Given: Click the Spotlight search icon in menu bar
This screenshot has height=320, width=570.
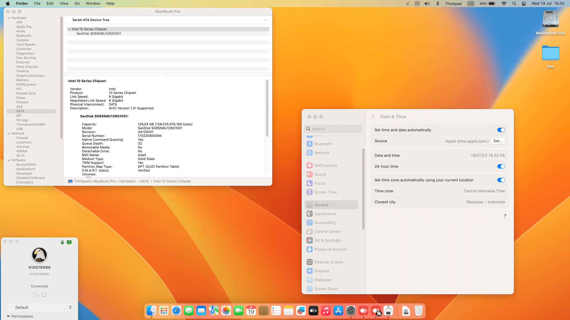Looking at the screenshot, I should [514, 4].
